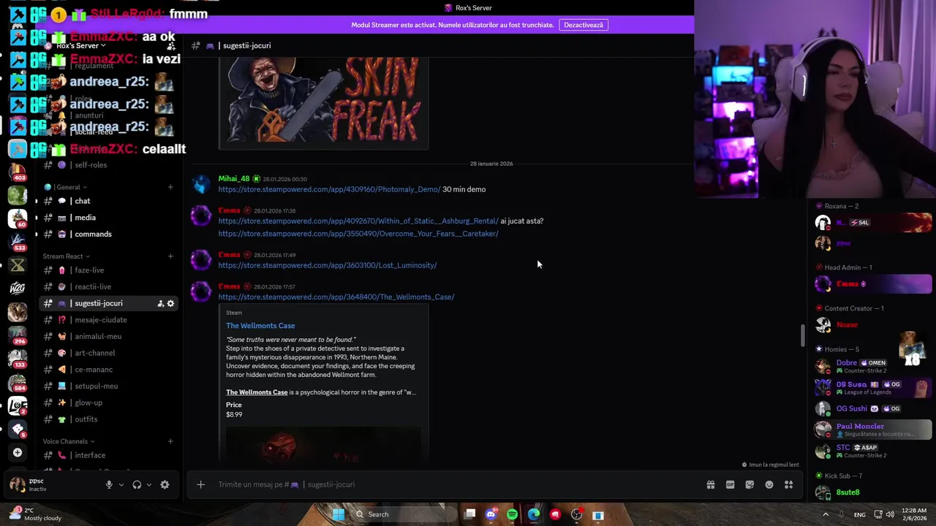Join the interface voice channel

point(108,455)
